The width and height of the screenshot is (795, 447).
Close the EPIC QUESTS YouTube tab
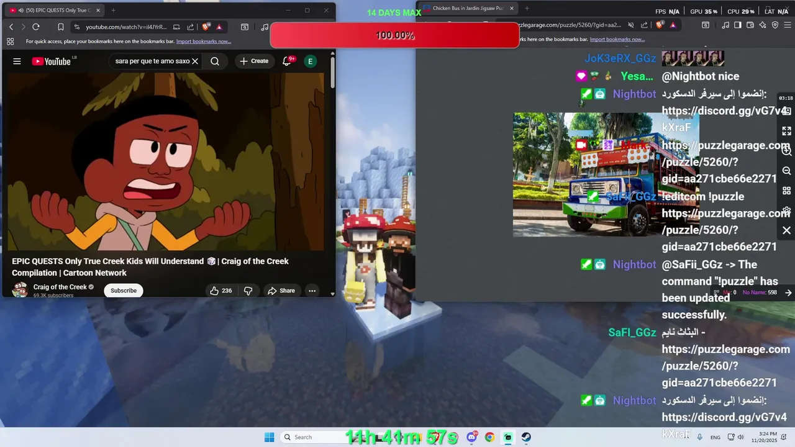98,11
